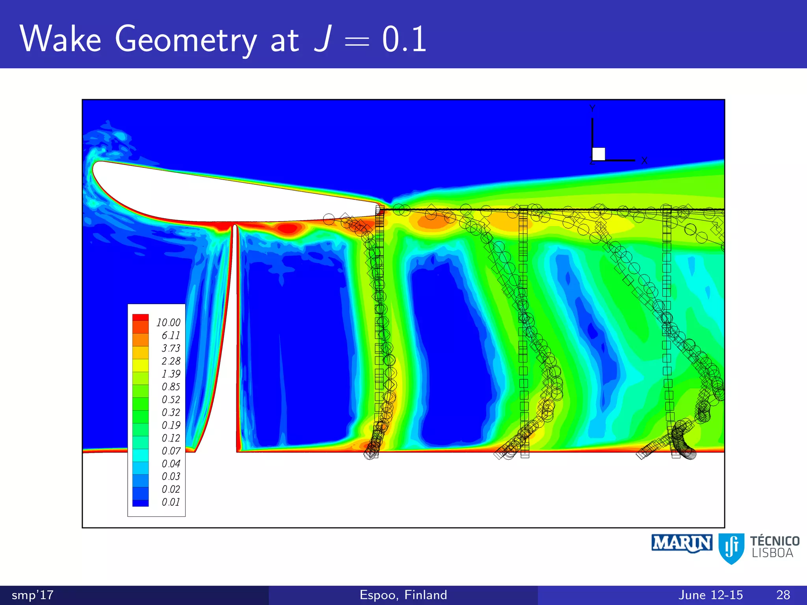This screenshot has height=605, width=807.
Task: Click the Y axis label
Action: coord(592,109)
